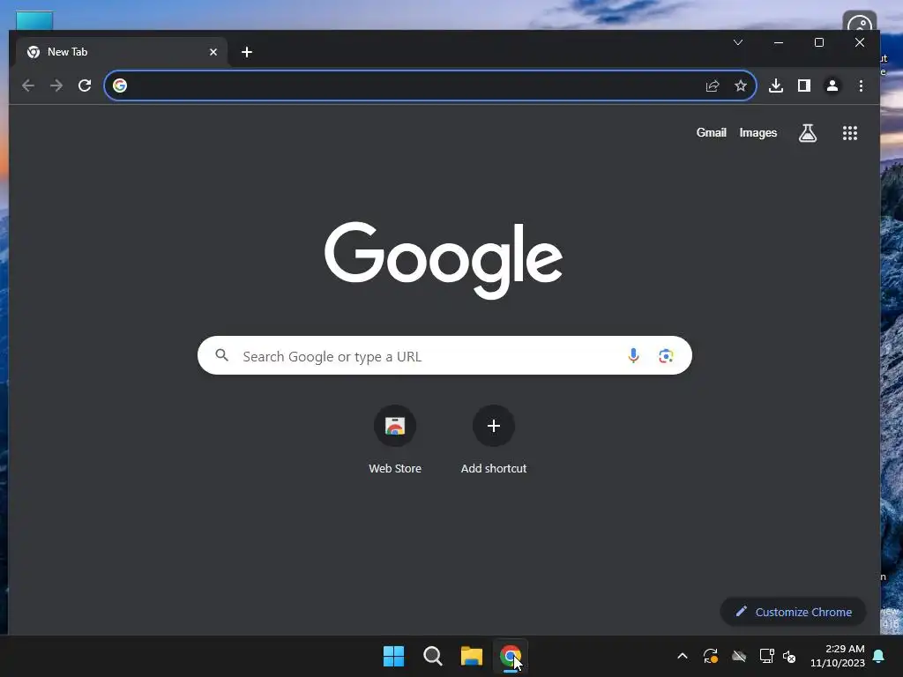903x677 pixels.
Task: Open Gmail link
Action: pyautogui.click(x=712, y=133)
